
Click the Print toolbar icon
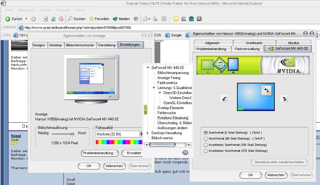155,19
